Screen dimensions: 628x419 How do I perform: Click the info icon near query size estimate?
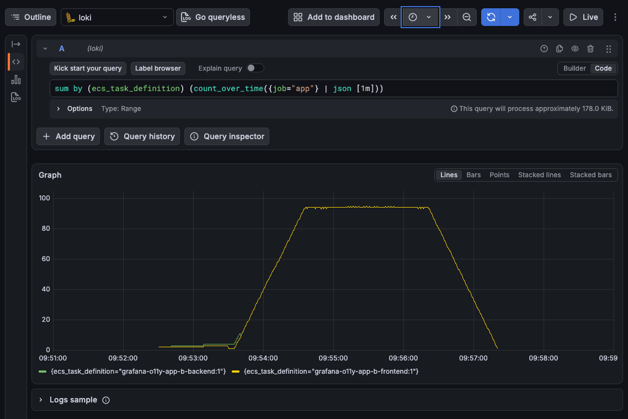(x=454, y=109)
